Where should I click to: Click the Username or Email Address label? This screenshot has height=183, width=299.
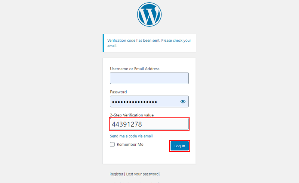pos(135,69)
